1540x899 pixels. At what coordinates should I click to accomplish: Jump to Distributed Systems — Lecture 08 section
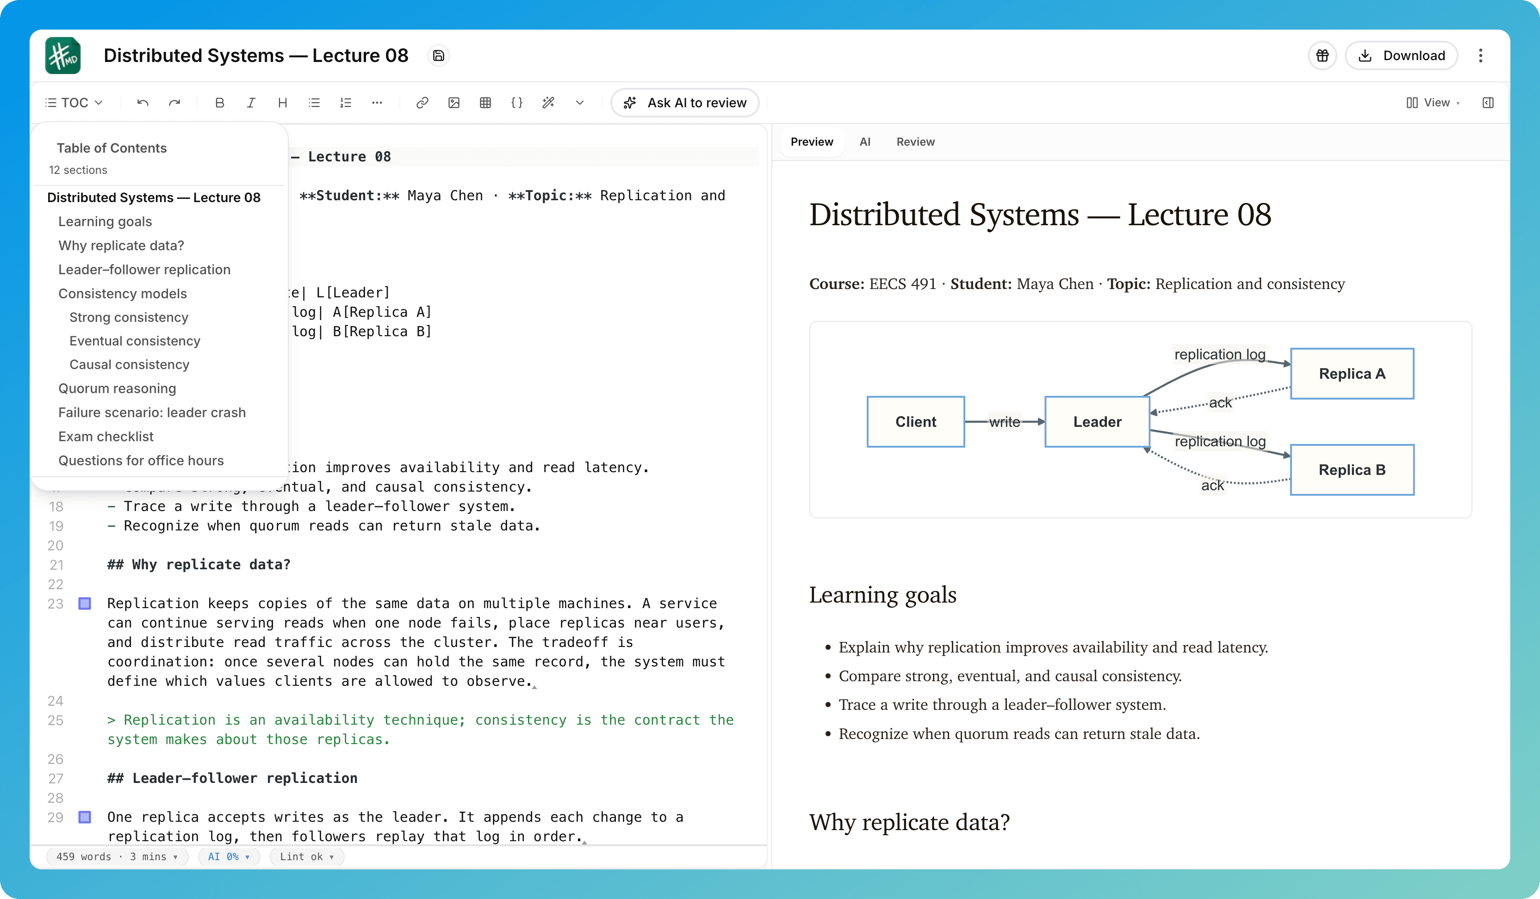click(x=154, y=197)
